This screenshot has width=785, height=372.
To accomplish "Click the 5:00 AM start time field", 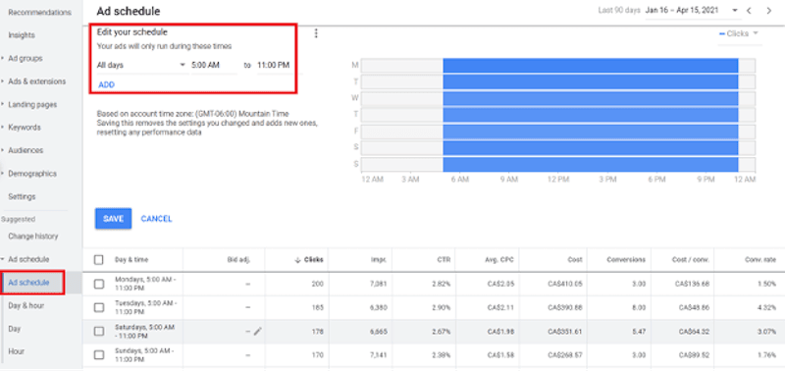I will click(x=214, y=65).
